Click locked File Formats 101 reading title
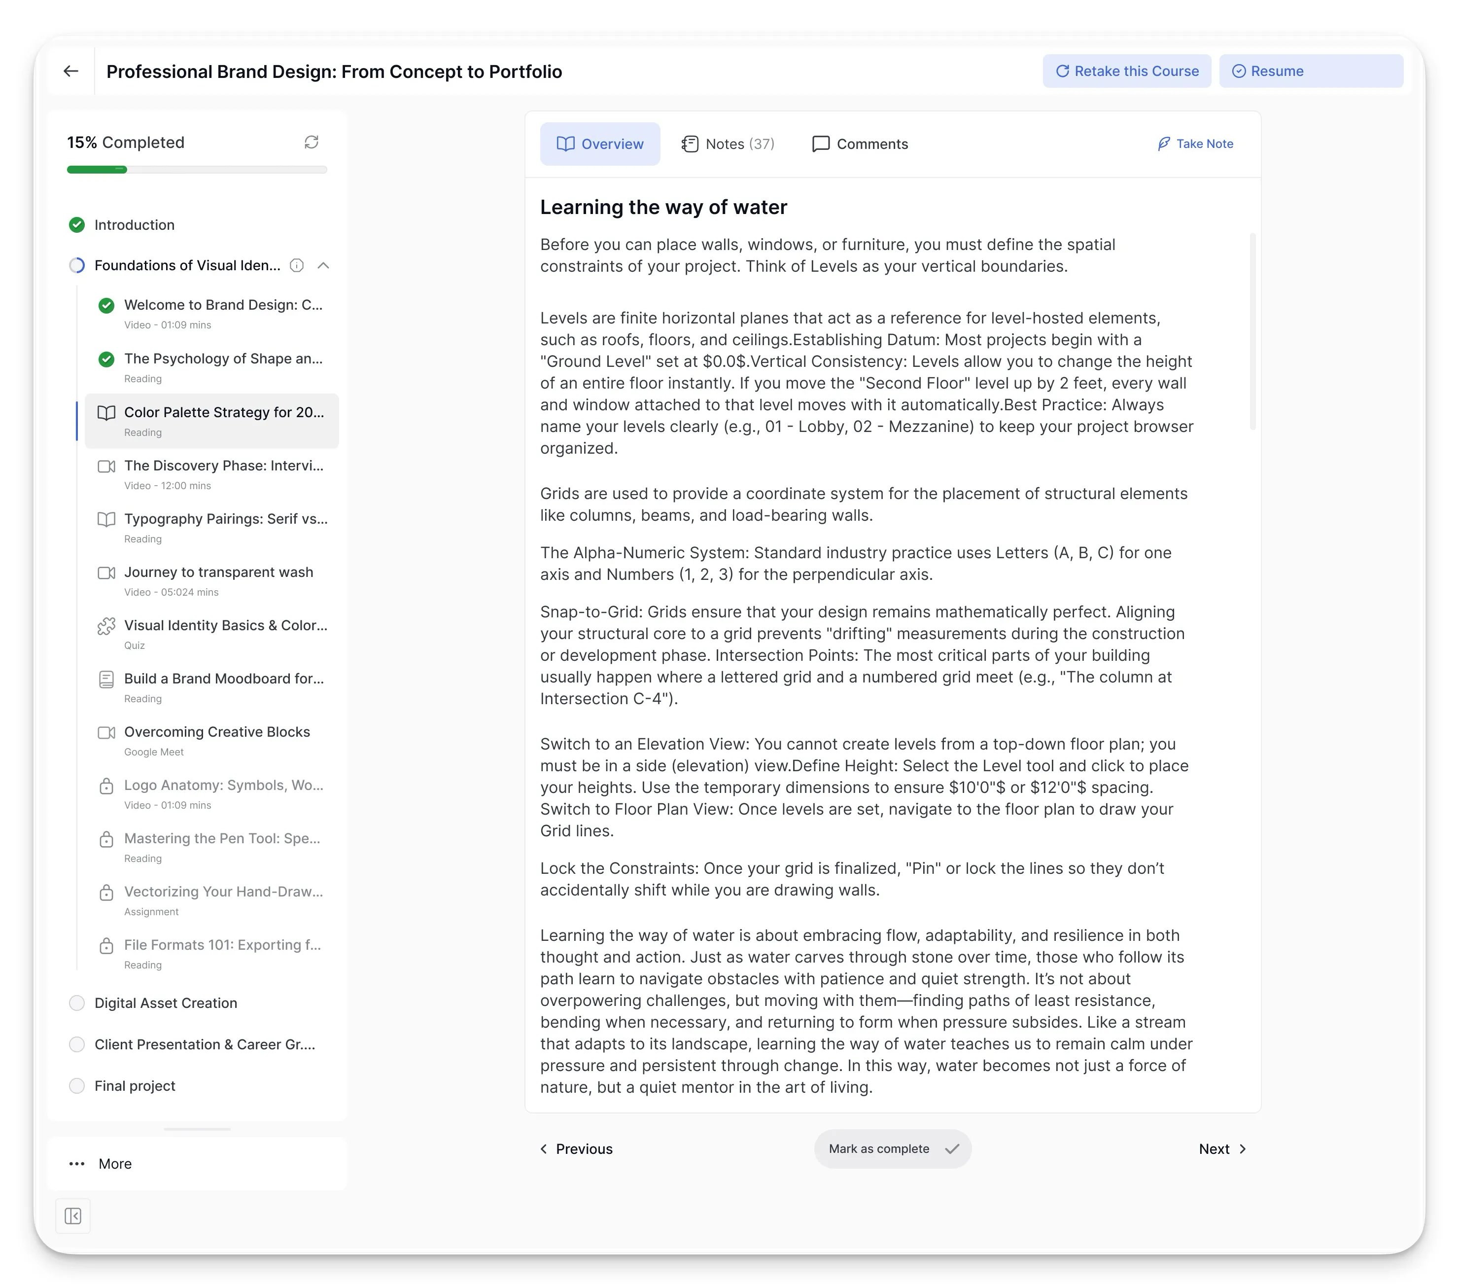The image size is (1459, 1288). click(x=223, y=945)
